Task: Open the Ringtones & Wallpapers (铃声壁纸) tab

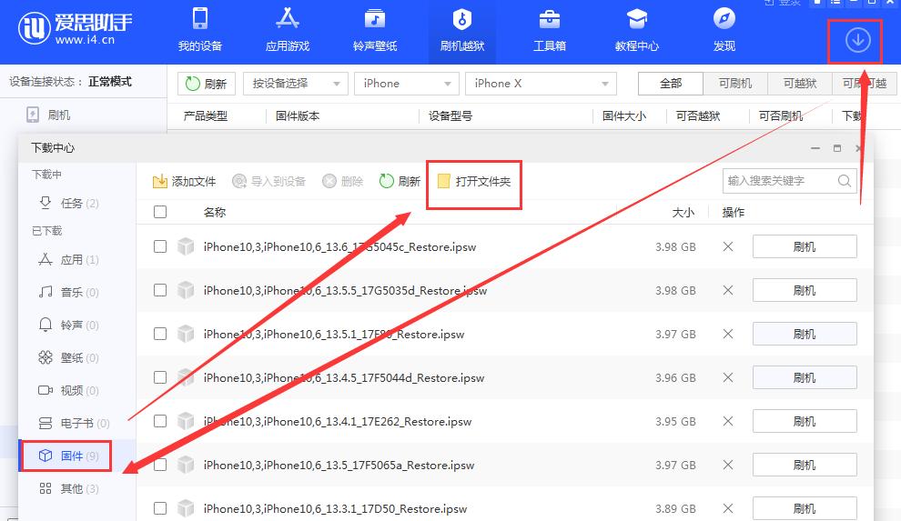Action: [x=375, y=30]
